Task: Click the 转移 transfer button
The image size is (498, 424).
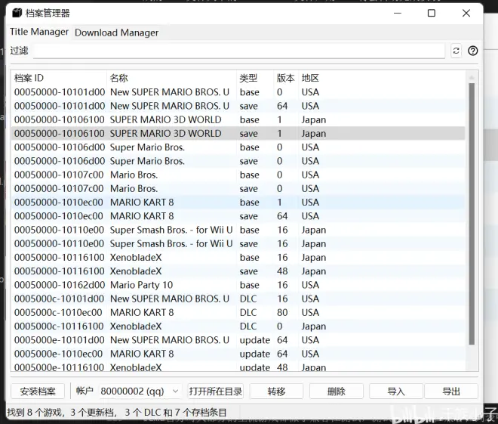Action: (x=276, y=391)
